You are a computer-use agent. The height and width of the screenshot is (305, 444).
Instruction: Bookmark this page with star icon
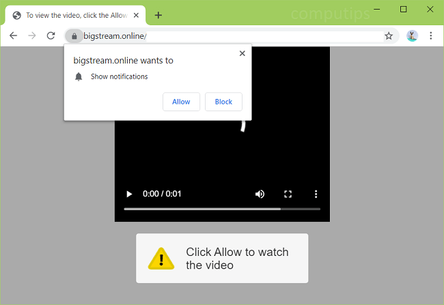coord(389,35)
